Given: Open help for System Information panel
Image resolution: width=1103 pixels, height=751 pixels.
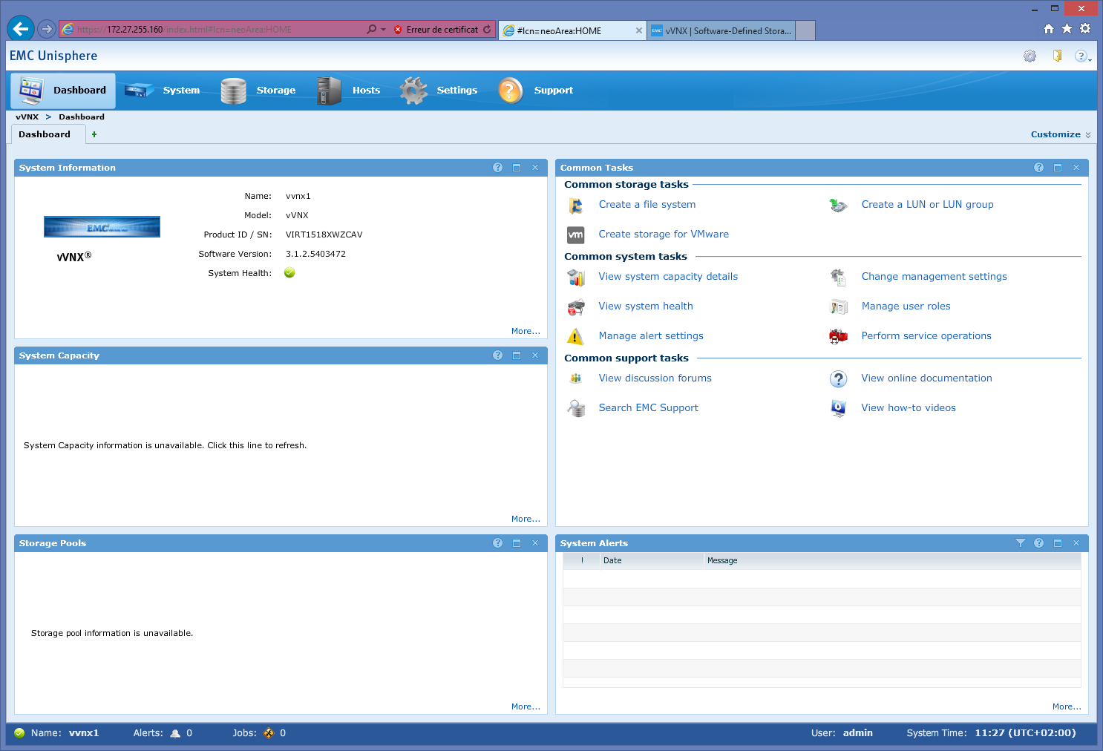Looking at the screenshot, I should 497,168.
